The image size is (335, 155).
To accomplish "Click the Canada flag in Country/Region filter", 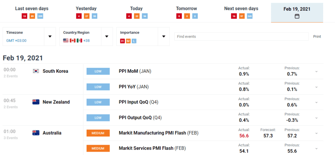I will click(x=73, y=41).
